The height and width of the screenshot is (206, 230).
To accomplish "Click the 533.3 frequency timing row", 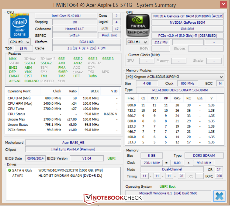I will [x=175, y=126].
